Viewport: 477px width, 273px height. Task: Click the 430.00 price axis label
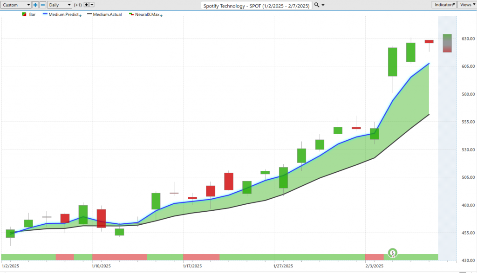pyautogui.click(x=468, y=260)
